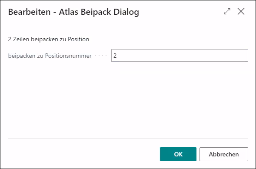Click the 'Bearbeiten - Atlas Beipack Dialog' title
This screenshot has height=169, width=256.
click(73, 12)
